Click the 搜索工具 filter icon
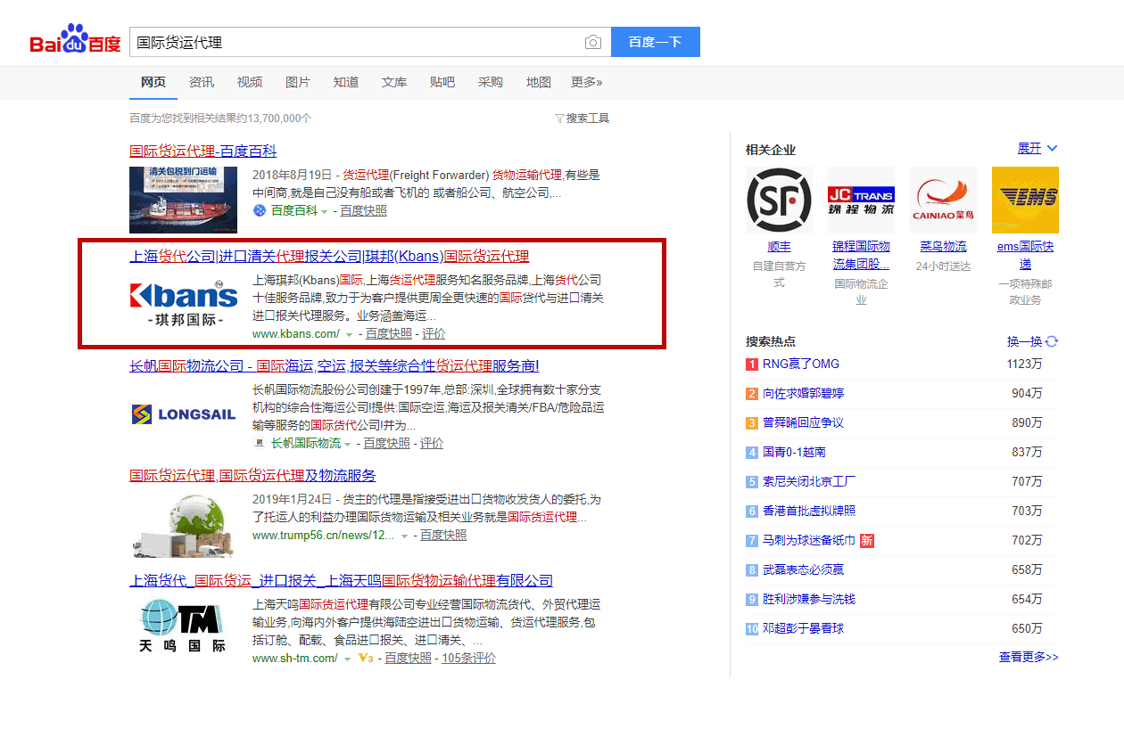Screen dimensions: 1124x737 pos(559,119)
